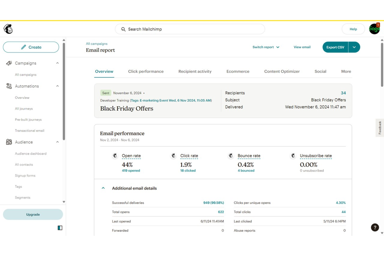Open the Switch report dropdown
Viewport: 384px width, 256px height.
(266, 47)
